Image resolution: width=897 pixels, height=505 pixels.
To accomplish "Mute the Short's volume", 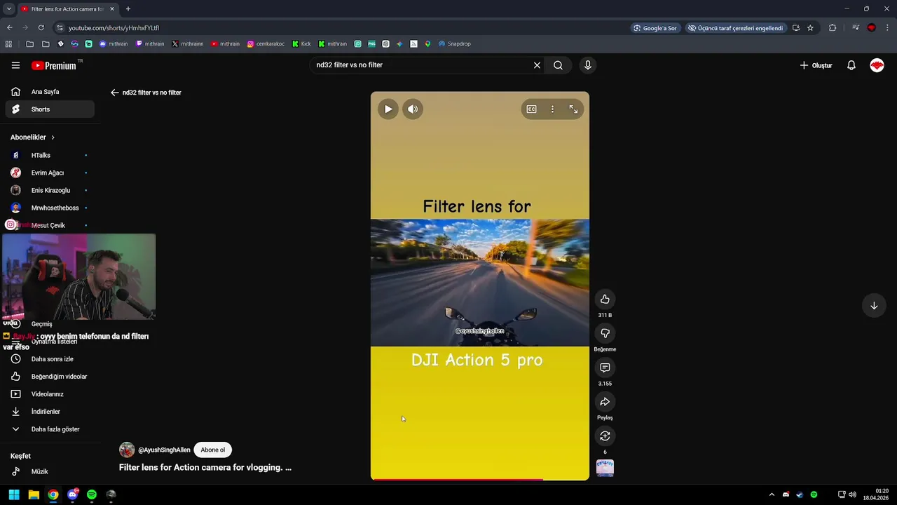I will point(413,109).
